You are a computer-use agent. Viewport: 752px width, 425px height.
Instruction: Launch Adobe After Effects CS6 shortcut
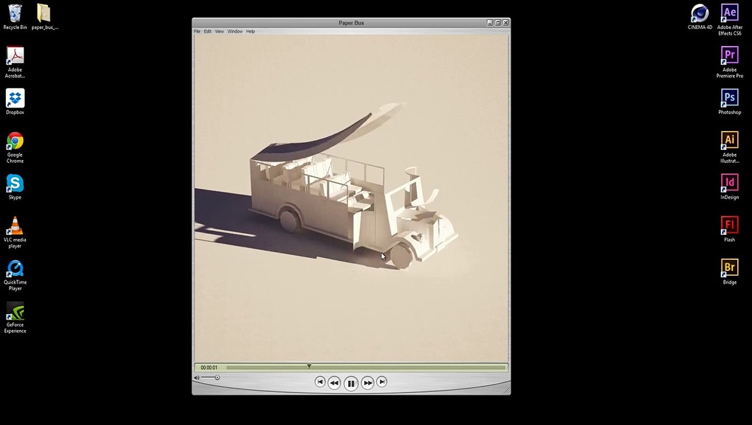point(730,20)
